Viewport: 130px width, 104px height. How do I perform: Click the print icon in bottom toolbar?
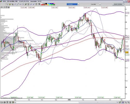click(x=4, y=102)
